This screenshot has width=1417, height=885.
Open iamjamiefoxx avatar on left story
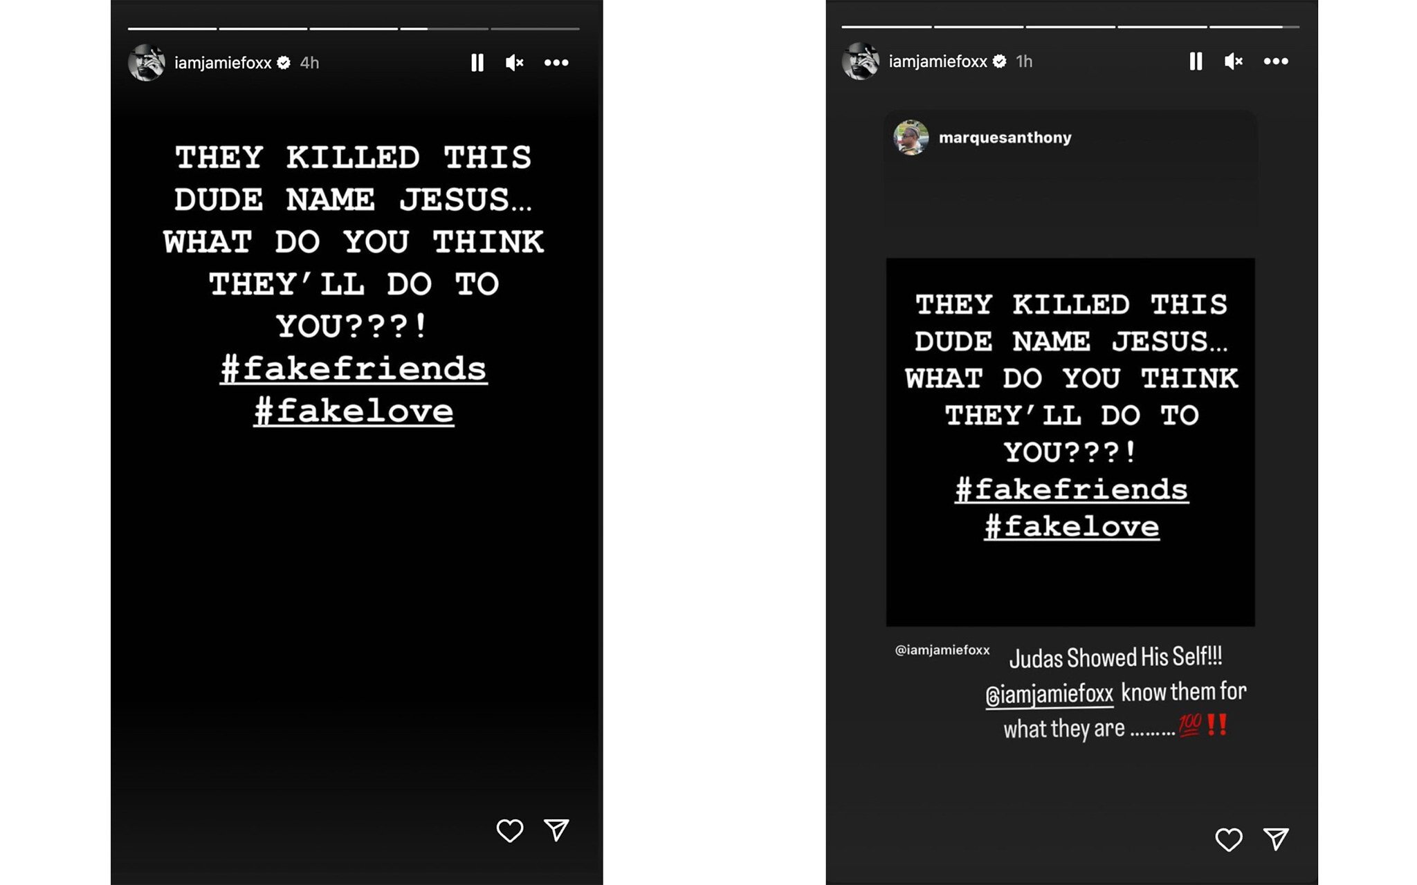[147, 63]
